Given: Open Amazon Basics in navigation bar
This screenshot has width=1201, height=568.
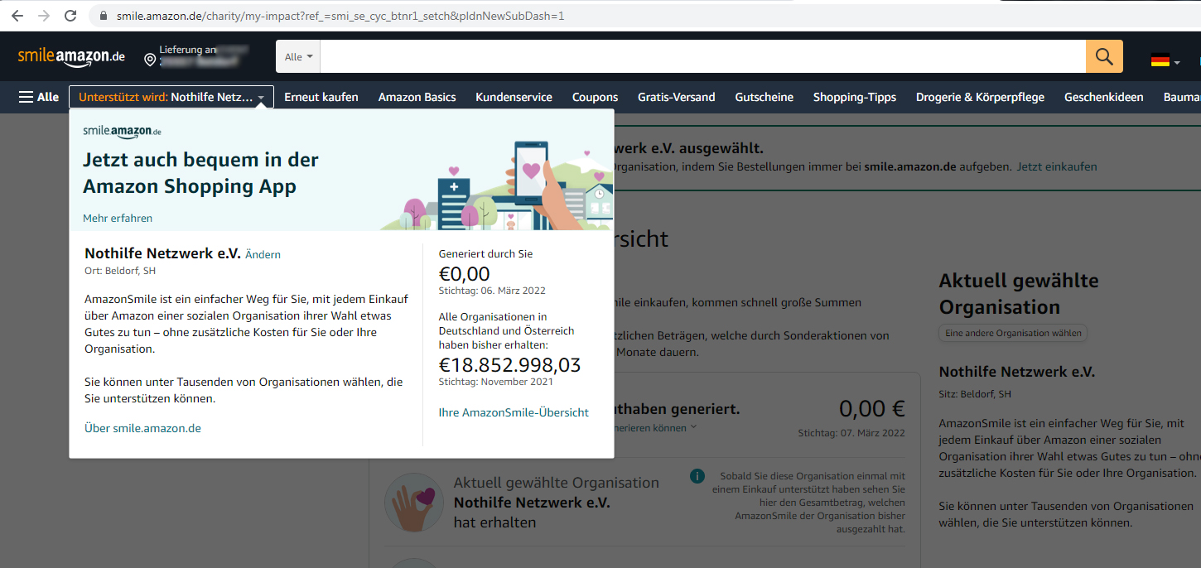Looking at the screenshot, I should [x=417, y=97].
